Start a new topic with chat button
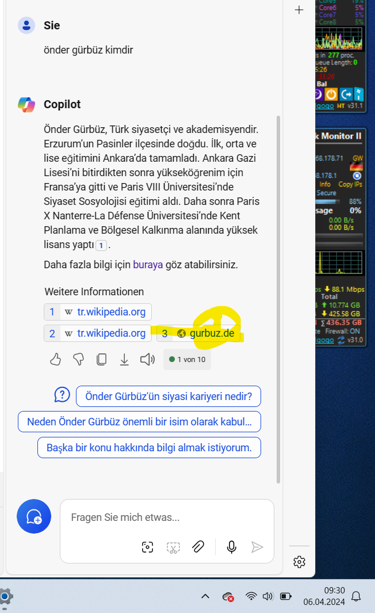This screenshot has width=375, height=613. (x=34, y=516)
